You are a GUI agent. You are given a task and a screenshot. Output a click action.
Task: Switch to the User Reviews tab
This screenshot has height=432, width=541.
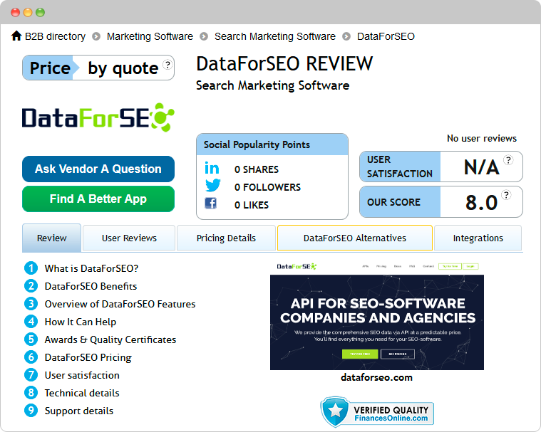(129, 238)
